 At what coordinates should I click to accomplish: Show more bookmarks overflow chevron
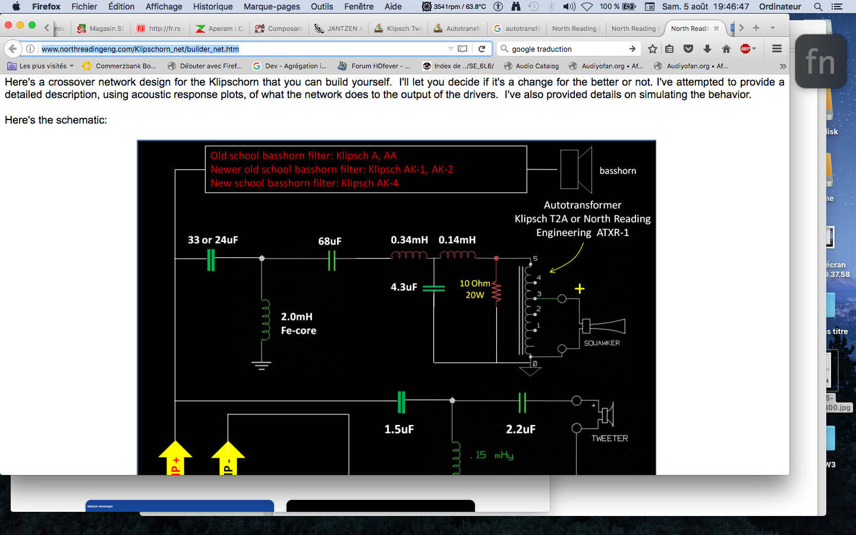coord(782,66)
